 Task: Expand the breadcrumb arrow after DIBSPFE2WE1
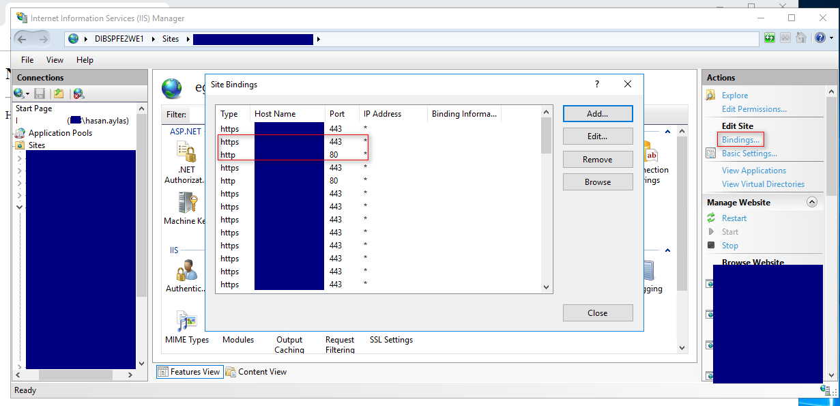(154, 39)
